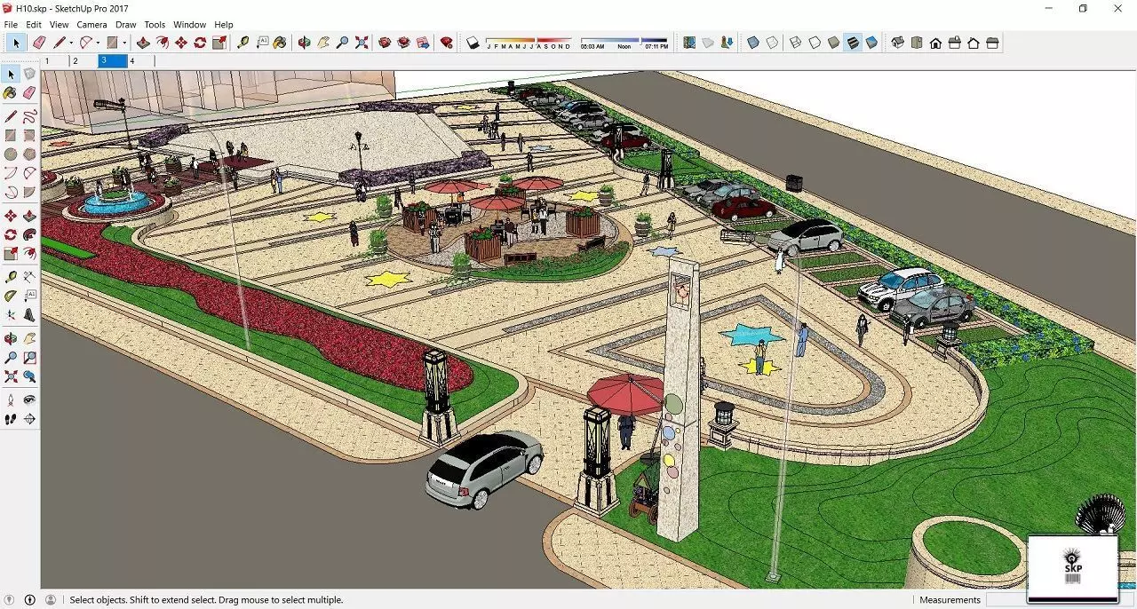Switch to Front house view icon

pyautogui.click(x=935, y=43)
